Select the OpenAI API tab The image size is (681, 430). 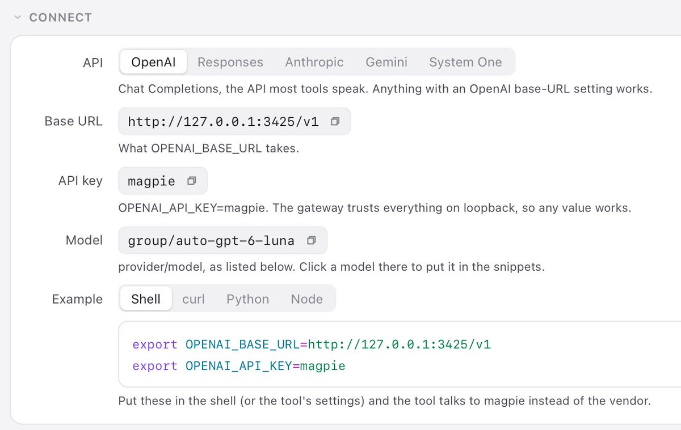[153, 62]
